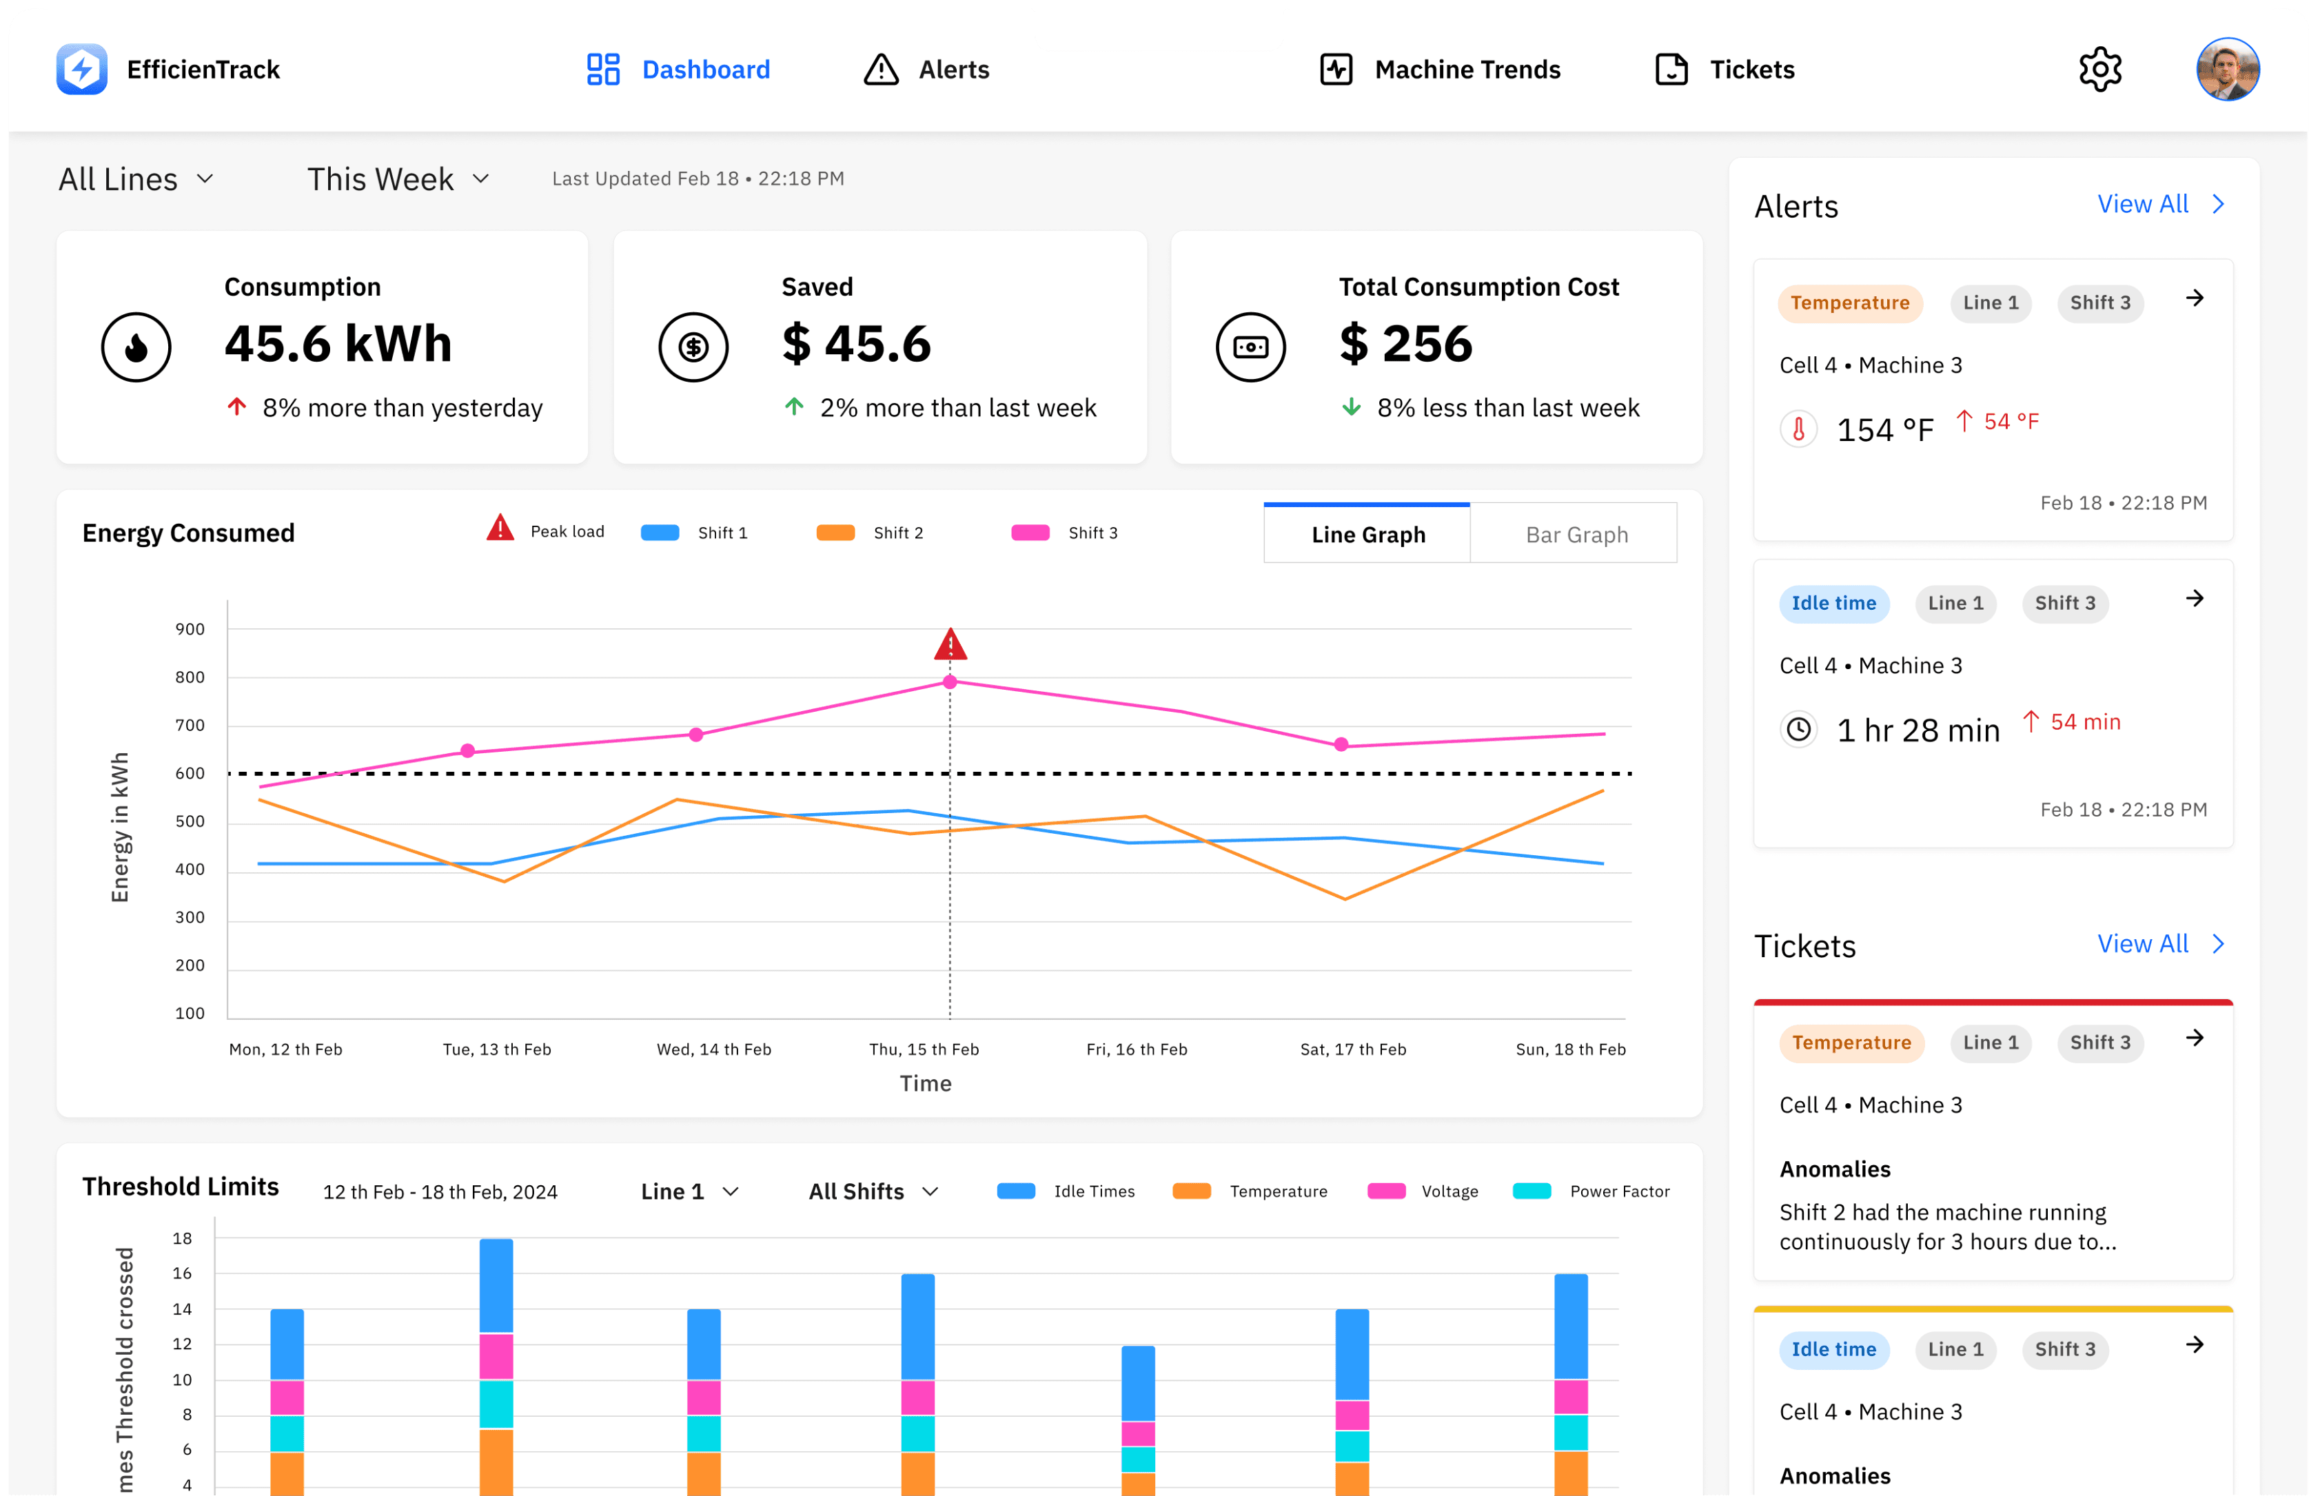Image resolution: width=2309 pixels, height=1496 pixels.
Task: Click the Tickets note icon
Action: (x=1671, y=69)
